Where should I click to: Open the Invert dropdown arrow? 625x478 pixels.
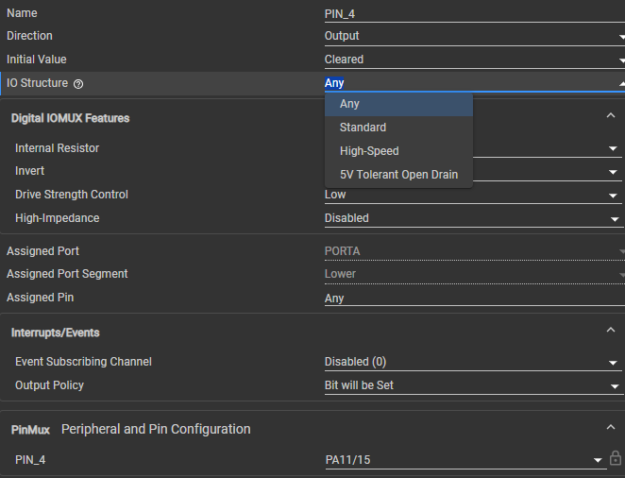[613, 172]
